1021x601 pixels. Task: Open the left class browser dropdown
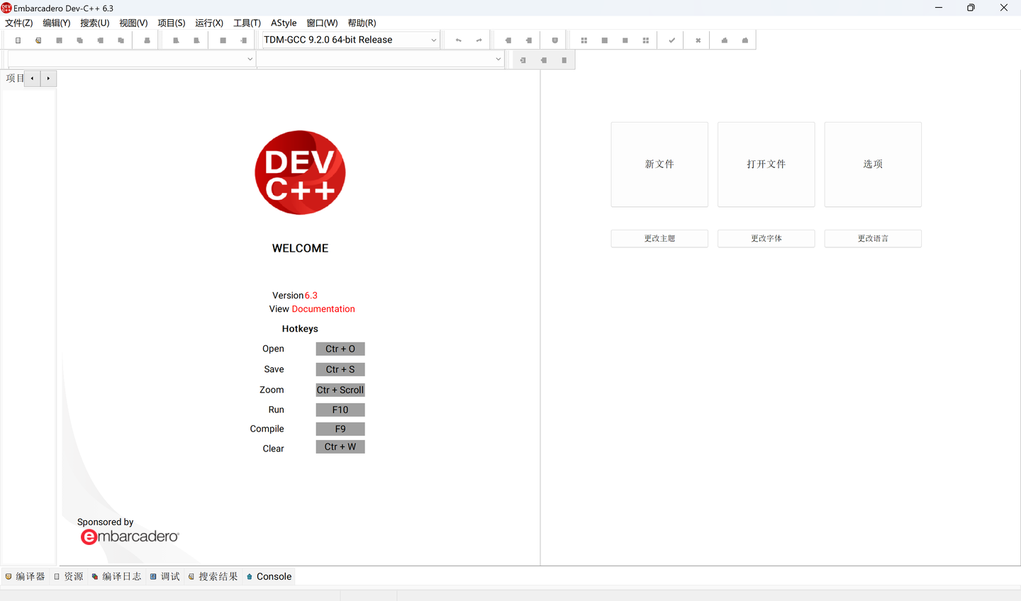249,59
